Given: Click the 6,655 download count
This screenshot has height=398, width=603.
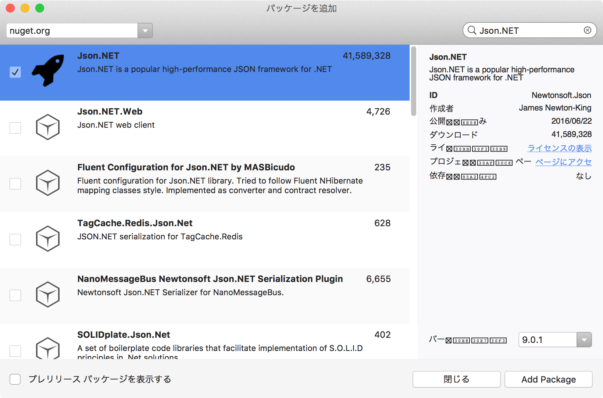Looking at the screenshot, I should [378, 279].
